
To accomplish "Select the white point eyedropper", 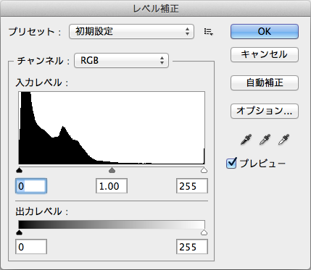I will [283, 140].
